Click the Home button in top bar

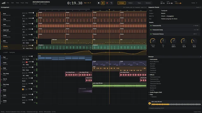point(193,3)
